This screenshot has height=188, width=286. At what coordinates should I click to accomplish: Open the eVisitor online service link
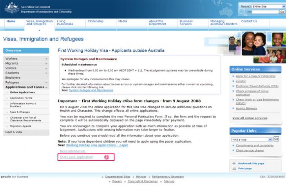(x=241, y=81)
